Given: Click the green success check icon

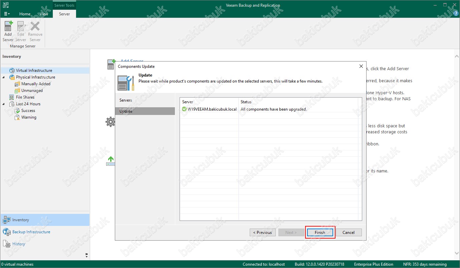Looking at the screenshot, I should pos(184,109).
